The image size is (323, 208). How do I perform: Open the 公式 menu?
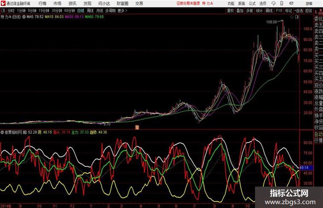252,3
